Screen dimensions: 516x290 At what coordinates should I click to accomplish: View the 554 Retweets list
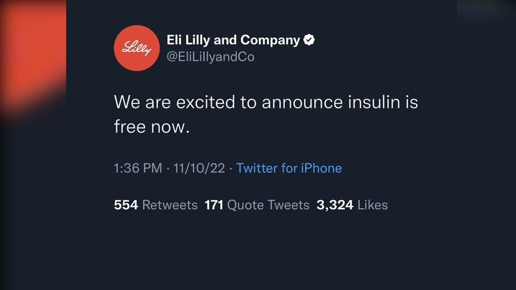pos(156,205)
